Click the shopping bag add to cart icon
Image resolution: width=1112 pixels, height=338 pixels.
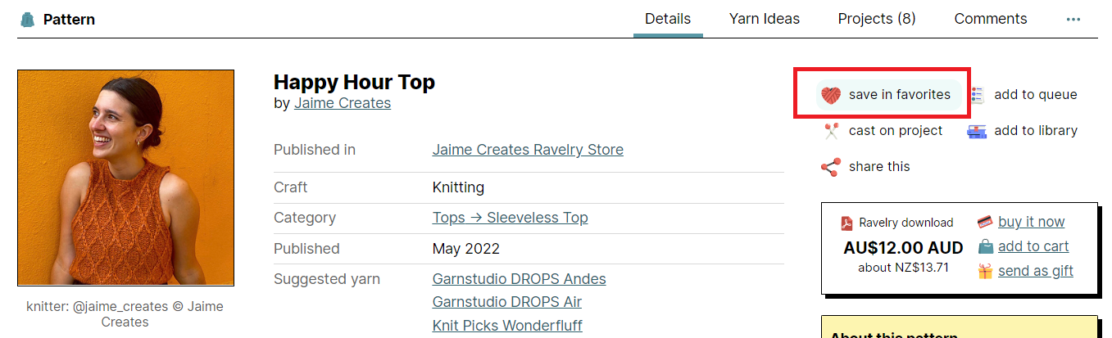pyautogui.click(x=985, y=246)
